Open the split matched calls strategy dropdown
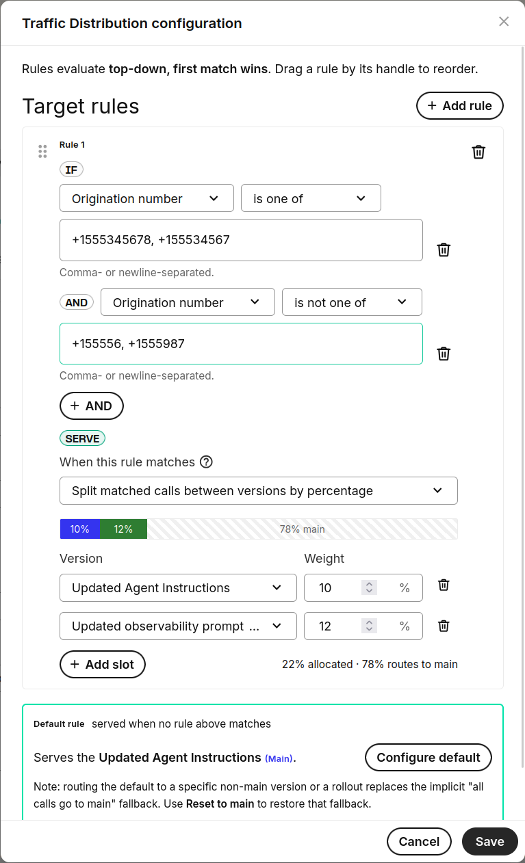 (259, 491)
